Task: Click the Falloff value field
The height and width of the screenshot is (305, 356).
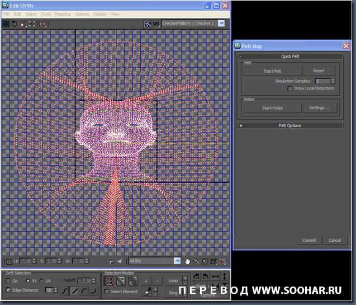Action: click(x=83, y=280)
